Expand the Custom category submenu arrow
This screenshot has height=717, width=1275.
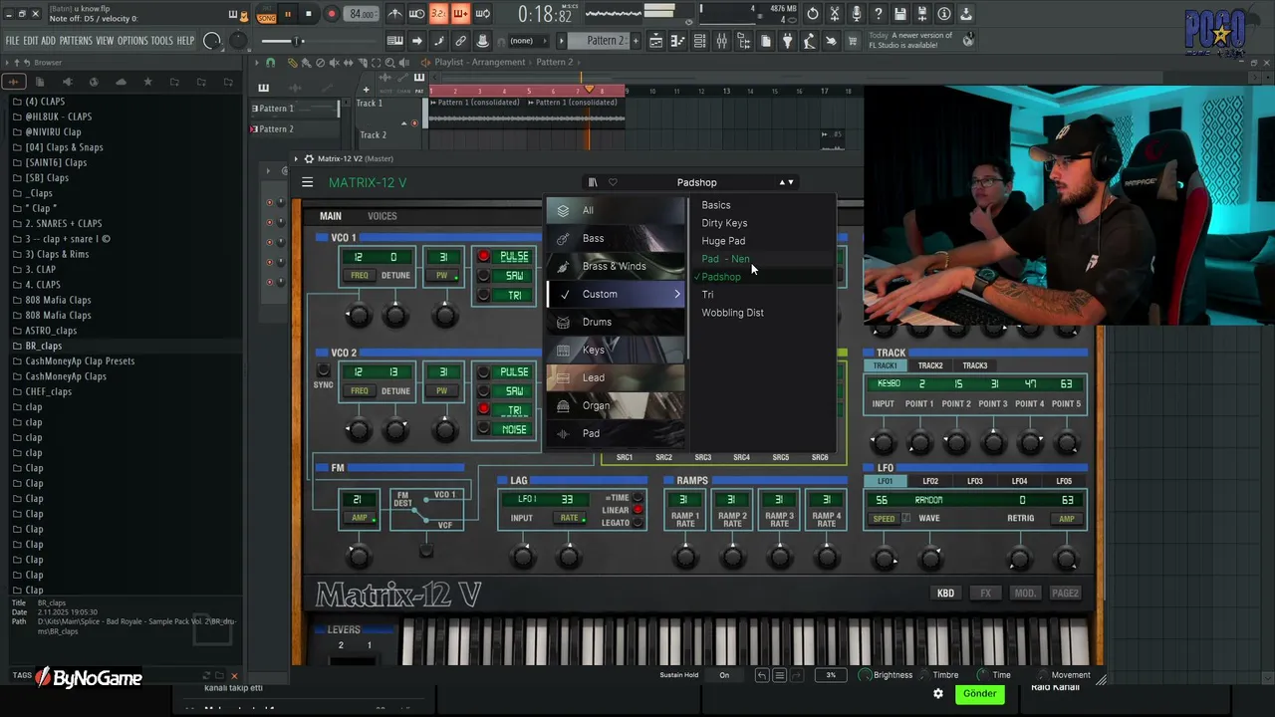[677, 294]
